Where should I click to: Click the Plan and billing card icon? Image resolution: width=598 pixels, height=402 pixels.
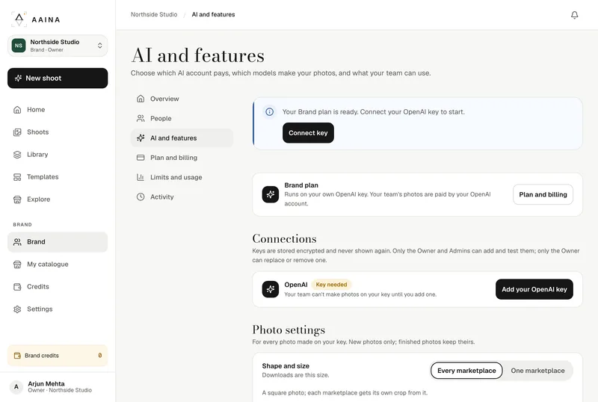point(141,158)
